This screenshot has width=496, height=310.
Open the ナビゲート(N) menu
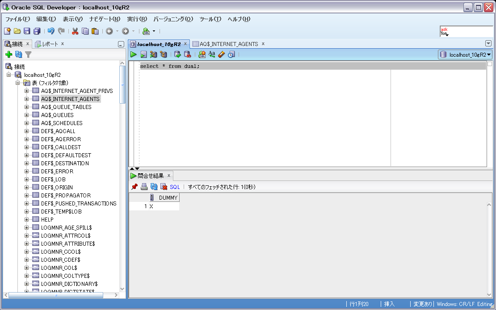(x=105, y=19)
